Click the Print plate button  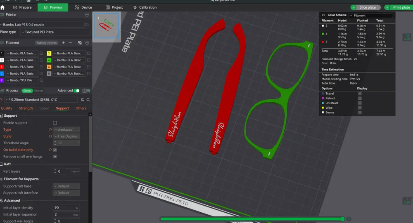(x=401, y=7)
